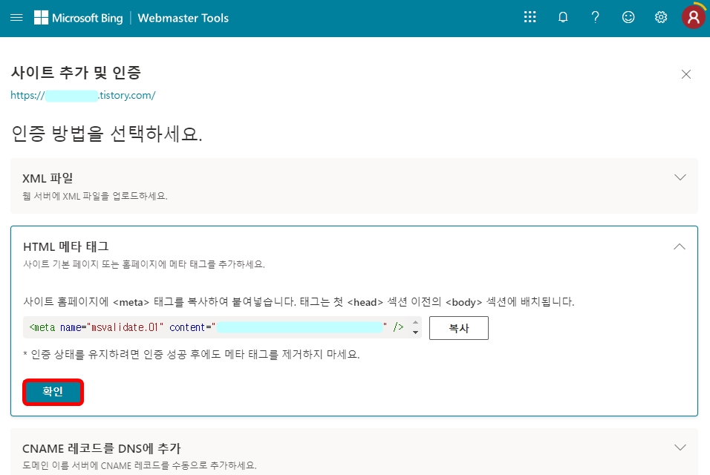The image size is (710, 475).
Task: Open the hamburger navigation menu
Action: click(16, 17)
